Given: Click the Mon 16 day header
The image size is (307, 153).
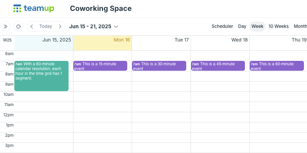Looking at the screenshot, I should click(122, 40).
